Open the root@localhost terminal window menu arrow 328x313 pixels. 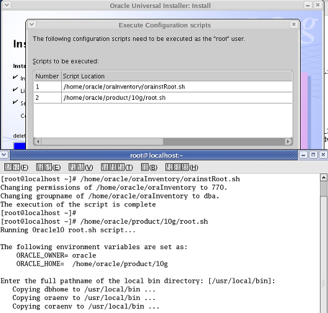pyautogui.click(x=4, y=155)
